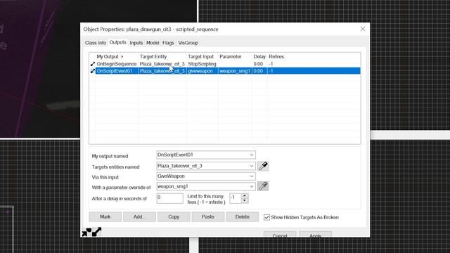Click the StopScripting target input cell
This screenshot has width=450, height=253.
click(202, 64)
